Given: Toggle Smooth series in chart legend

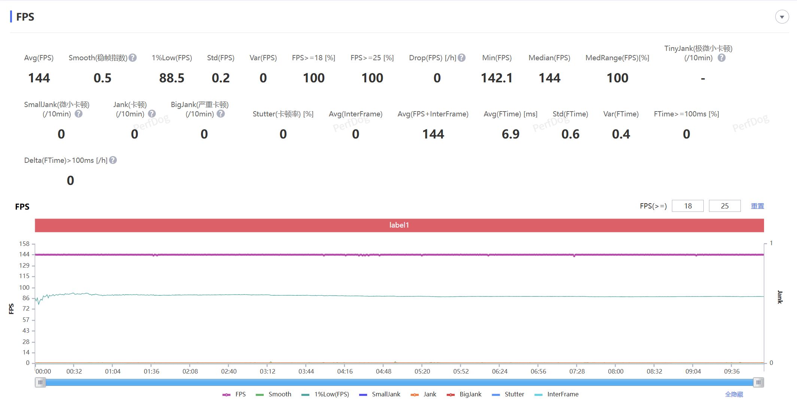Looking at the screenshot, I should point(273,394).
